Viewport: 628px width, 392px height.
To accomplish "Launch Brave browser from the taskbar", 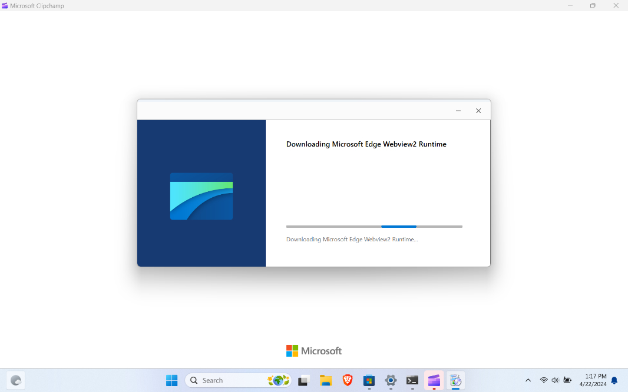I will (348, 380).
